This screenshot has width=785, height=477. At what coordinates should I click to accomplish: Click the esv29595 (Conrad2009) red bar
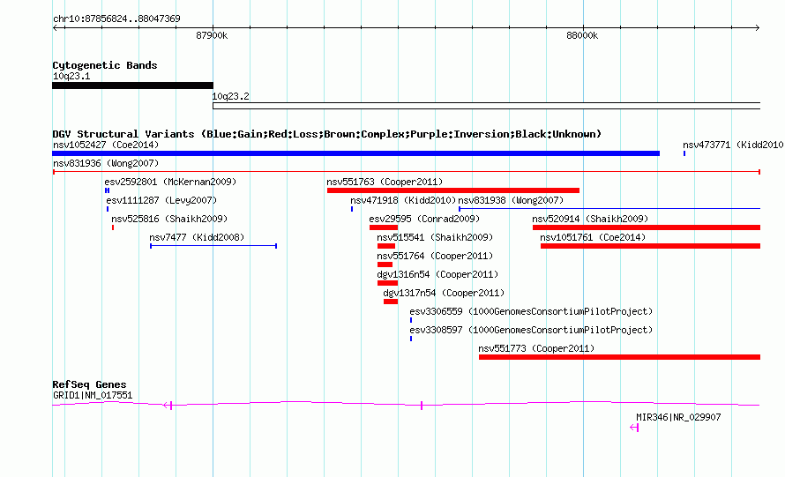384,227
